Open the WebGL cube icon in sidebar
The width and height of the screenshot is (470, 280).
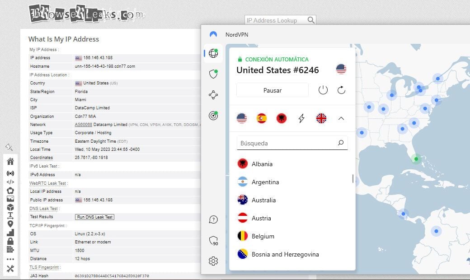(x=10, y=207)
